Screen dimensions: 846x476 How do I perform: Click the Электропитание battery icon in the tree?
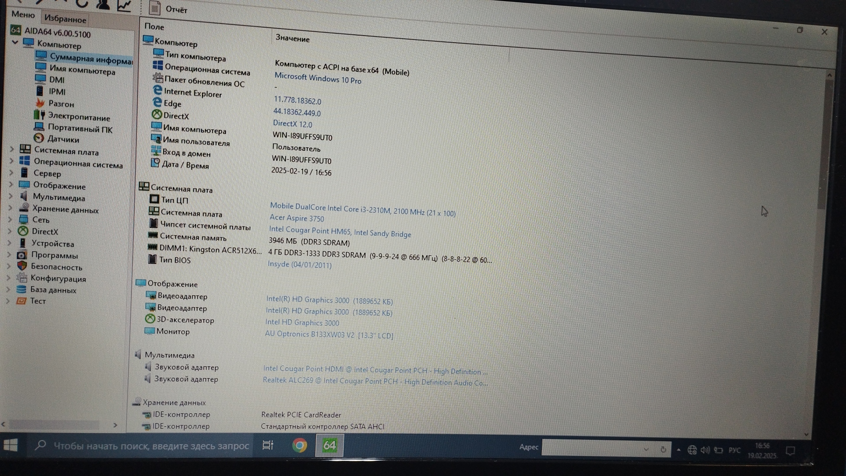(x=39, y=115)
